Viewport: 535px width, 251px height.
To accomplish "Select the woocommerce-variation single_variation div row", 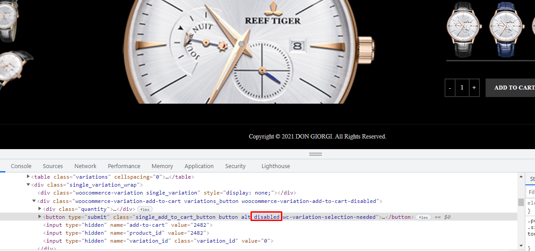I will pos(166,193).
